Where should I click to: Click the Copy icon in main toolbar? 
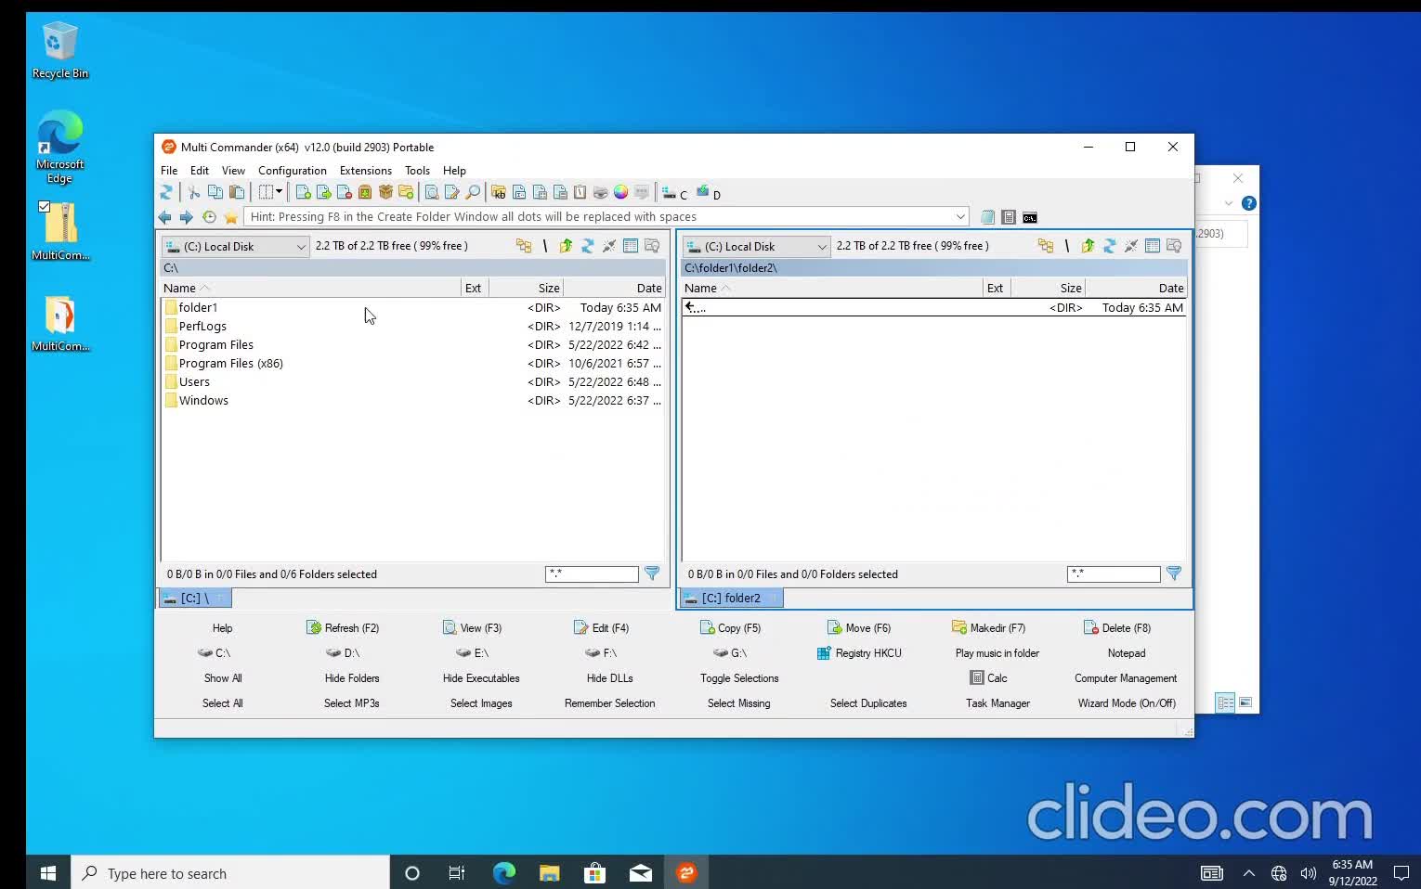[x=215, y=192]
